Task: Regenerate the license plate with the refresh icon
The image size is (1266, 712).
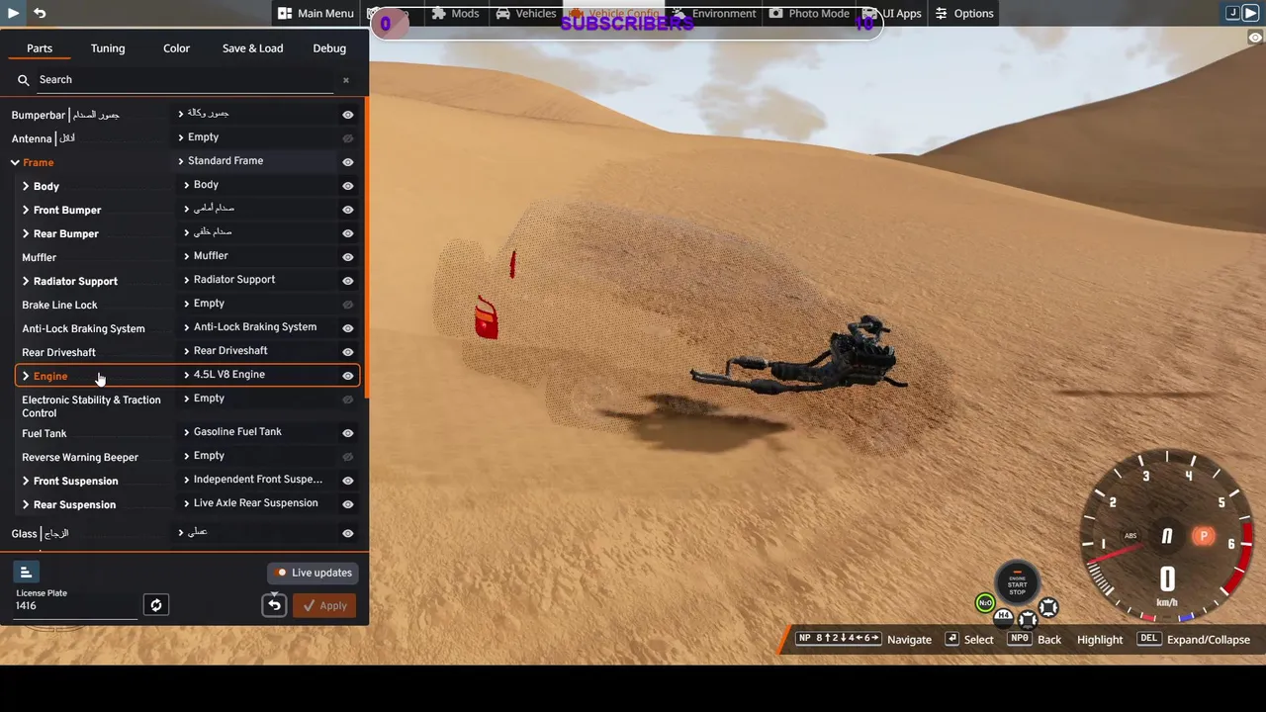Action: [x=155, y=605]
